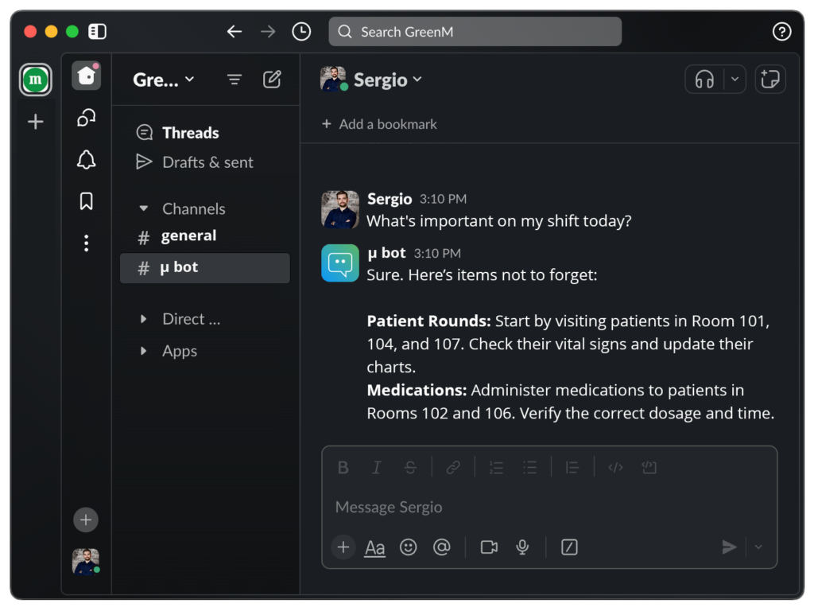The width and height of the screenshot is (814, 611).
Task: Start a huddle with the headphones icon
Action: point(704,80)
